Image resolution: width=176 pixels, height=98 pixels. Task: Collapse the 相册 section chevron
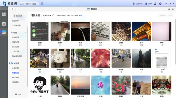26,33
